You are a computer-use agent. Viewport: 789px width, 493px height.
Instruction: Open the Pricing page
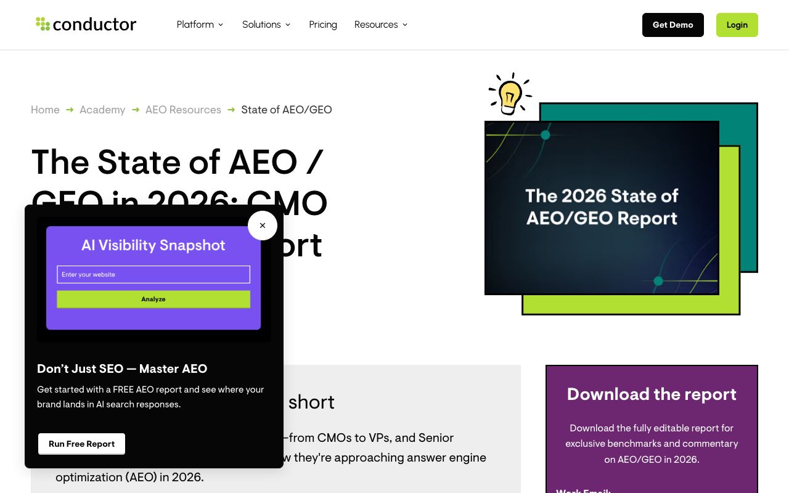coord(323,25)
